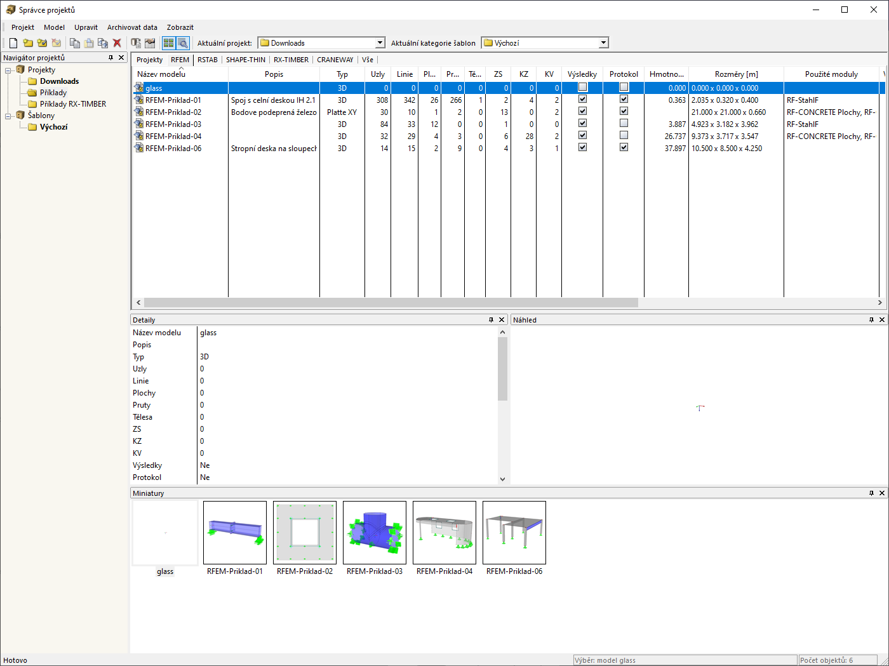The height and width of the screenshot is (666, 889).
Task: Click the red X delete icon
Action: (x=117, y=43)
